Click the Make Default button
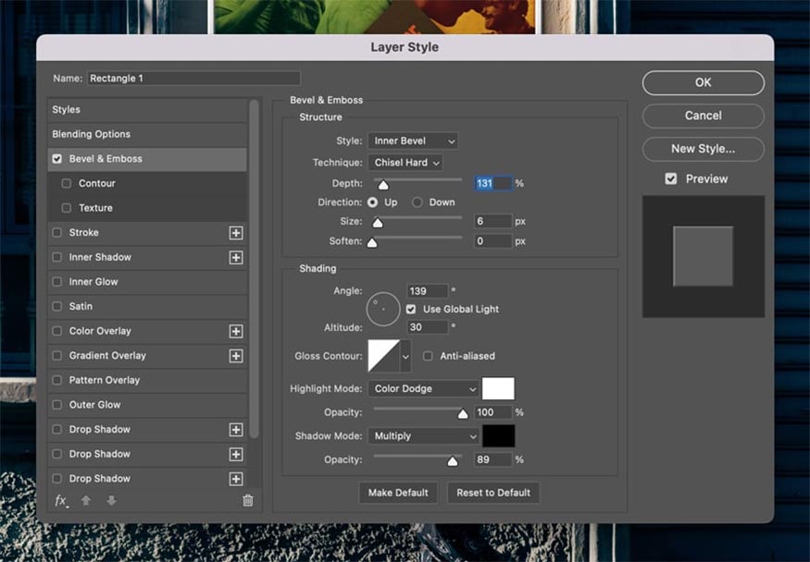 (398, 493)
